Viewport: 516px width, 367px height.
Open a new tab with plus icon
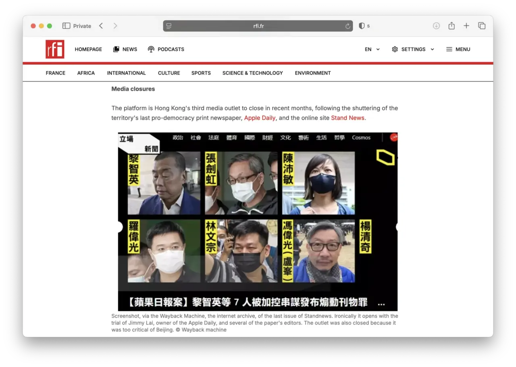pyautogui.click(x=466, y=26)
